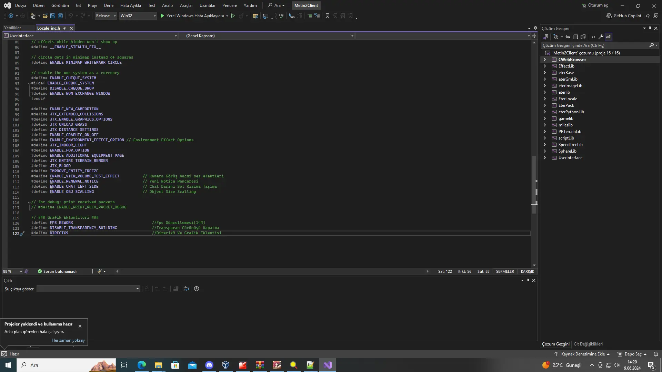Open GitHub Copilot from the top right
Viewport: 662px width, 372px height.
point(624,16)
